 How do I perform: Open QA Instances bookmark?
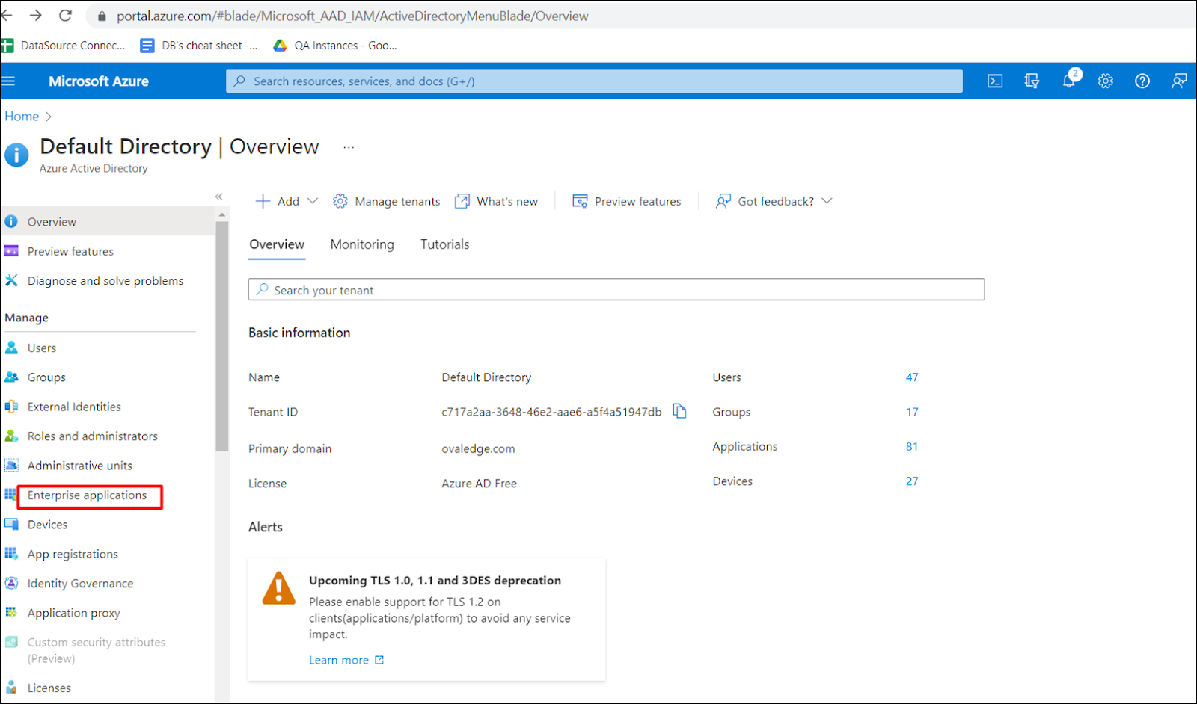tap(335, 46)
